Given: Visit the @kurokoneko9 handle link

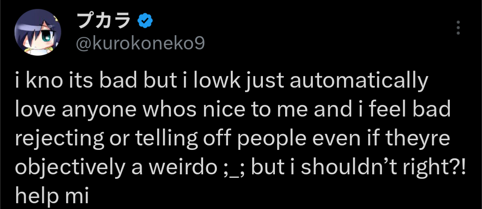Looking at the screenshot, I should point(141,44).
